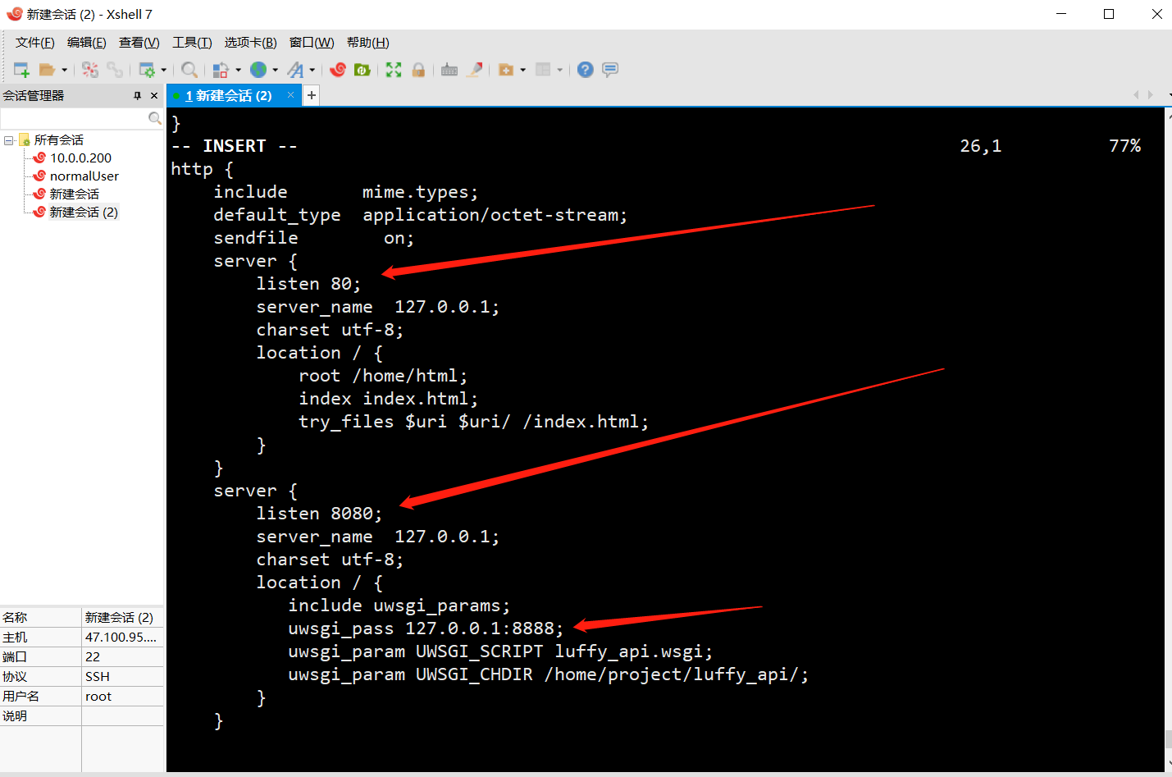Click the 说明 property label

tap(15, 716)
